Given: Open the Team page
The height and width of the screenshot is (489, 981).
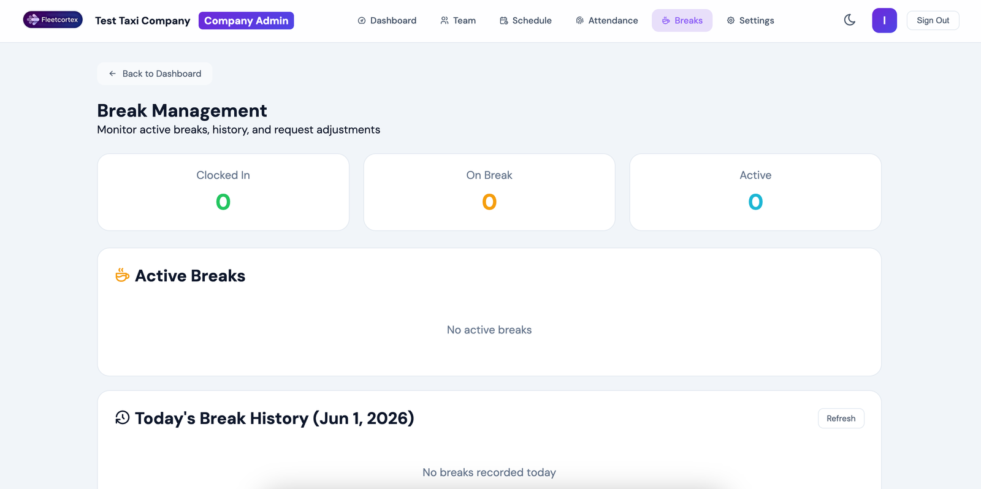Looking at the screenshot, I should tap(459, 20).
